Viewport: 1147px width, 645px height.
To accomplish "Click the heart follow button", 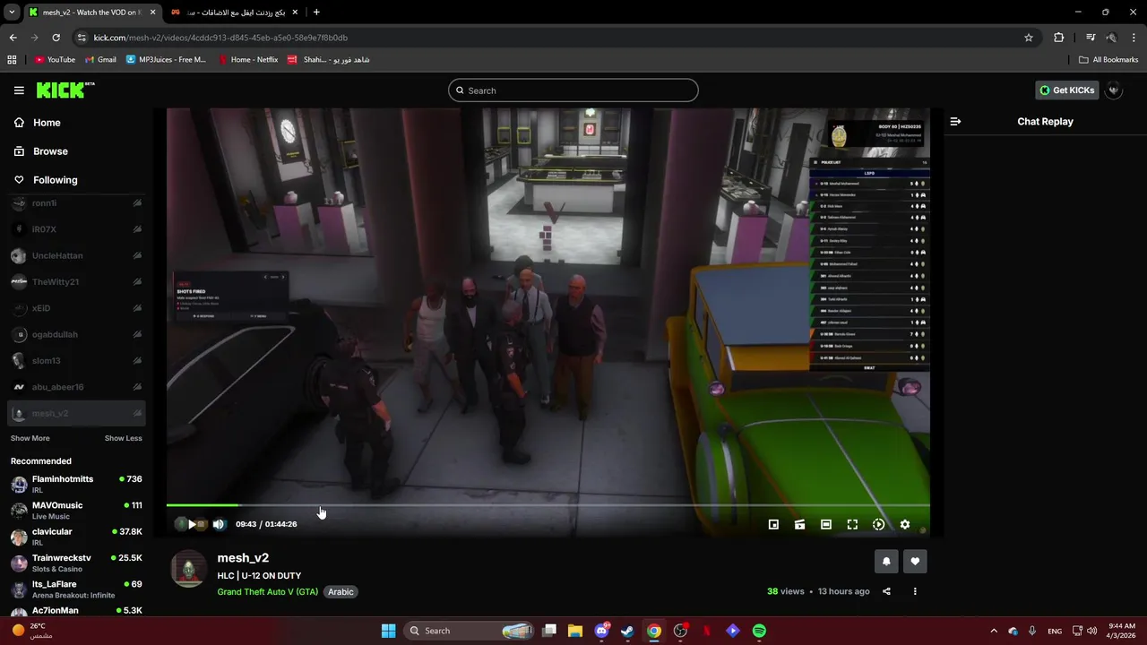I will (915, 562).
